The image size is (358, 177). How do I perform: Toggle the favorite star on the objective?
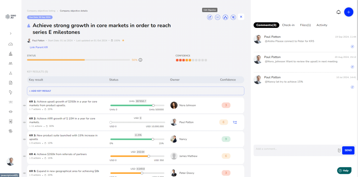[123, 40]
